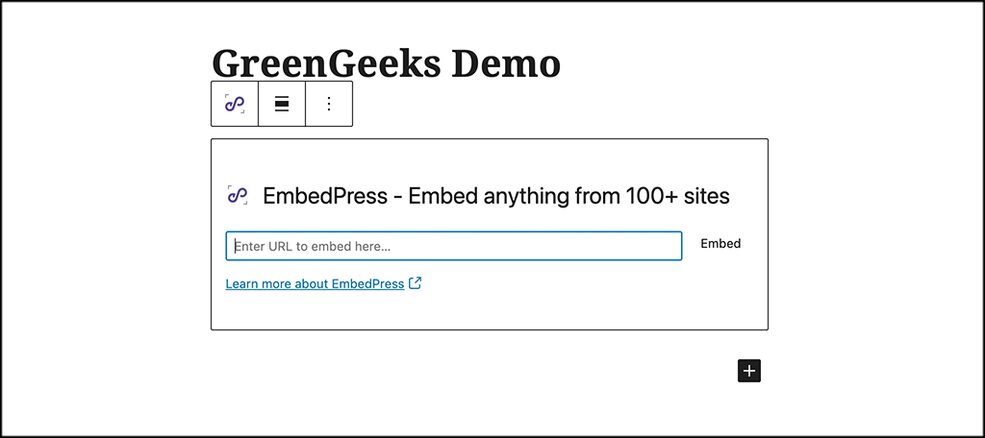Screen dimensions: 985x438
Task: Open block transform menu via EmbedPress icon
Action: pos(235,104)
